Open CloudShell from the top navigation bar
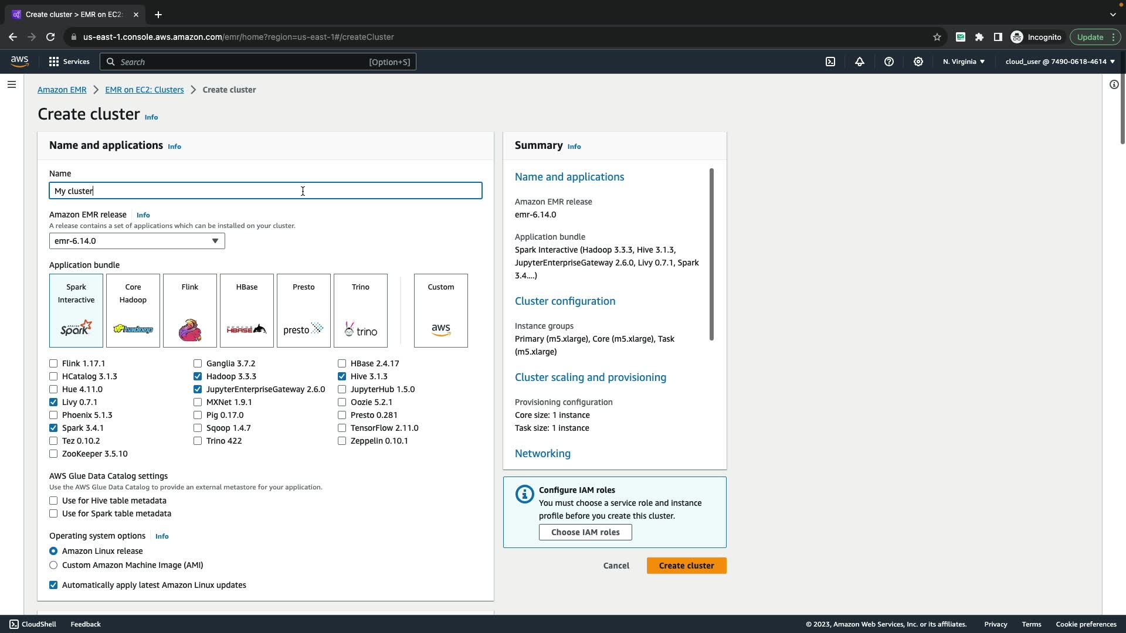This screenshot has height=633, width=1126. coord(830,62)
